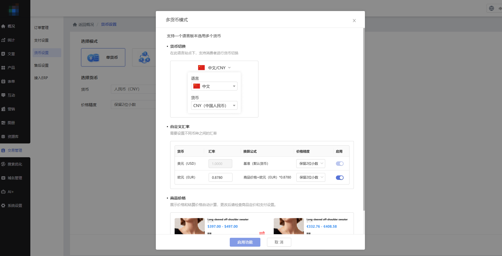Toggle the 启用 switch for 美元 (USD)
This screenshot has height=256, width=502.
coord(340,164)
